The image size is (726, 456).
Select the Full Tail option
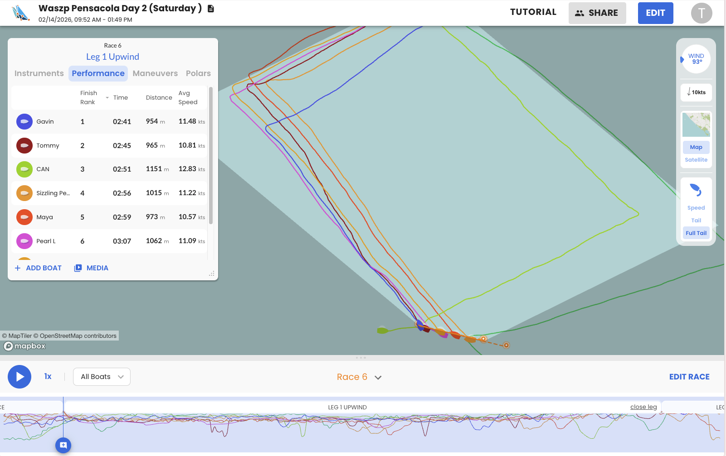[696, 233]
